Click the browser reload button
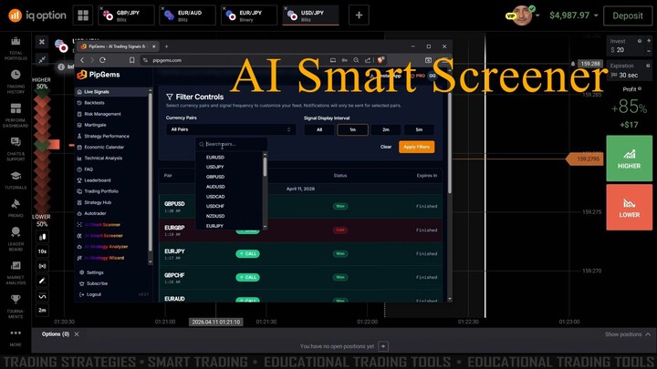 click(x=102, y=60)
